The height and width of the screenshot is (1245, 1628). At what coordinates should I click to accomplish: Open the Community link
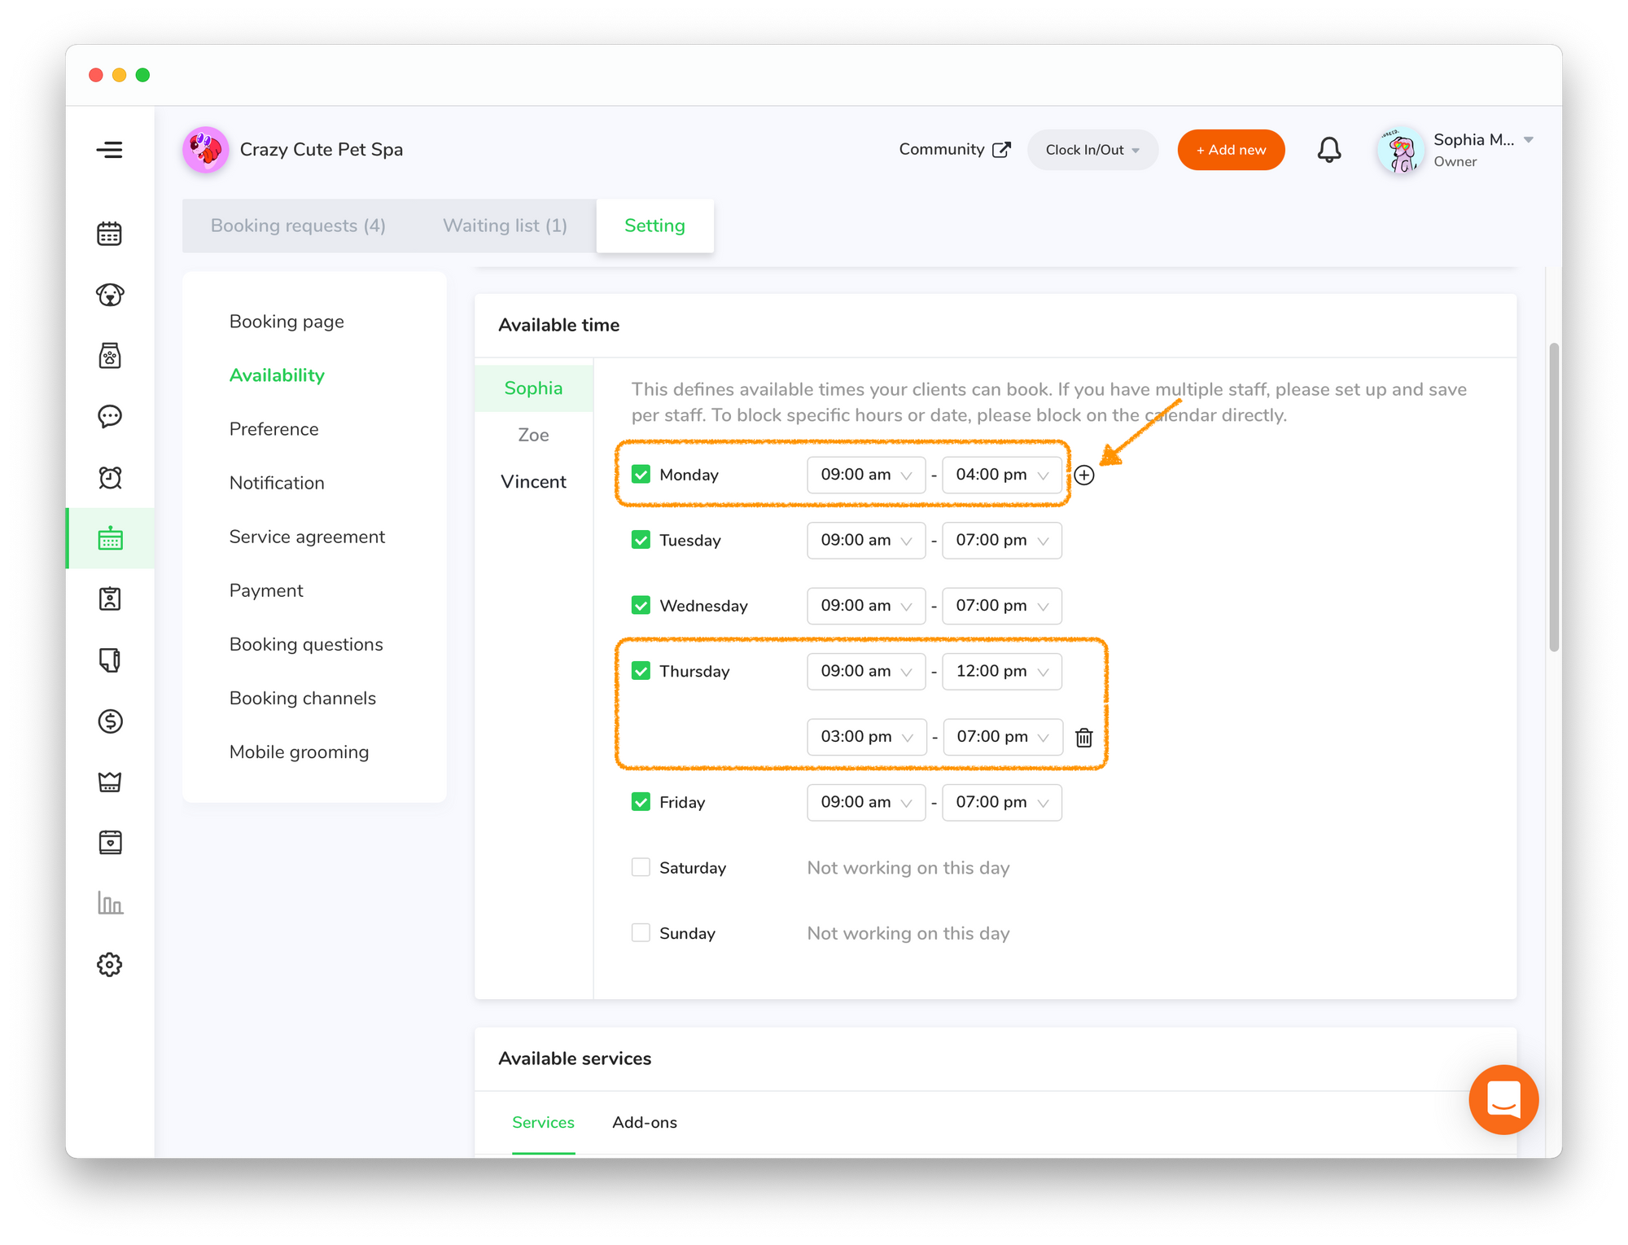click(955, 150)
